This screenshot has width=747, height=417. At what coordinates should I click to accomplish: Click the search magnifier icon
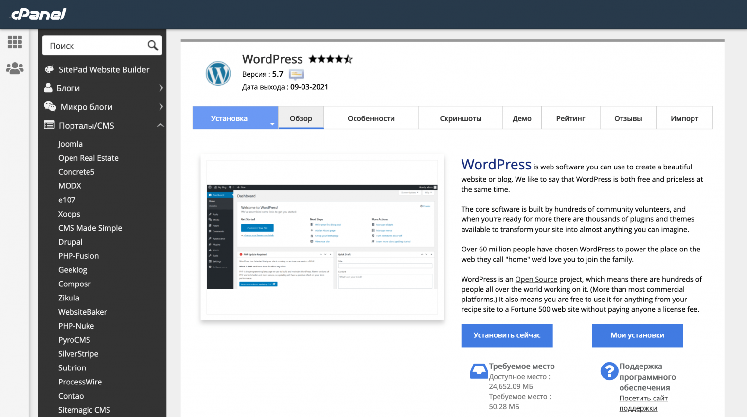(153, 45)
